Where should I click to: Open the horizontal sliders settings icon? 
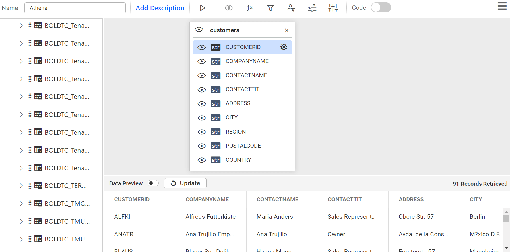pos(312,8)
